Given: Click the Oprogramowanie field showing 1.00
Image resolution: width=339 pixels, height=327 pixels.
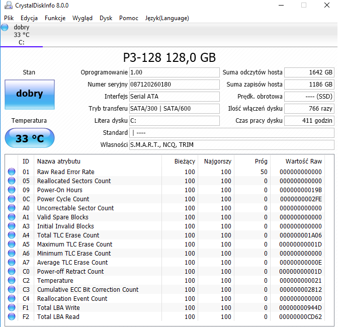Looking at the screenshot, I should (174, 72).
